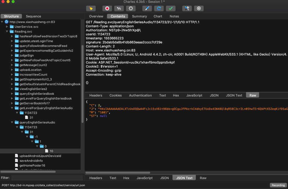Toggle throttling with the turtle icon

click(x=119, y=8)
